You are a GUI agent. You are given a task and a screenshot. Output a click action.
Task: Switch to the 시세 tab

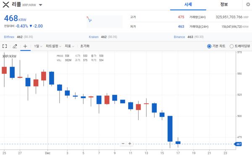188,5
